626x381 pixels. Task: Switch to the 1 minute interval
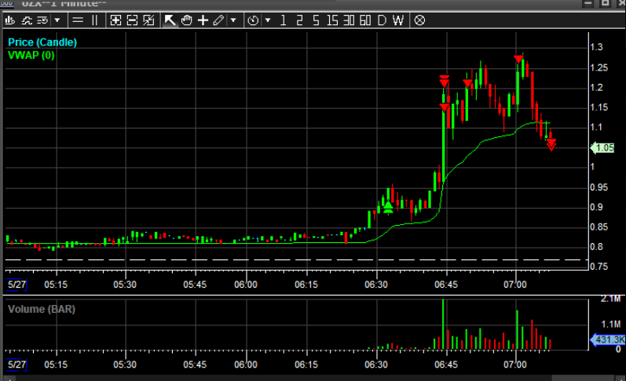tap(283, 20)
